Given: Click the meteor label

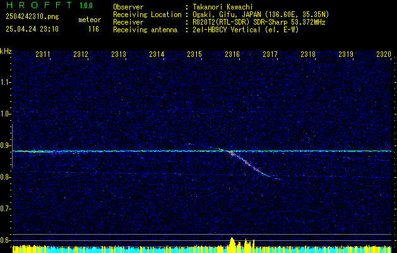Looking at the screenshot, I should pyautogui.click(x=90, y=20).
